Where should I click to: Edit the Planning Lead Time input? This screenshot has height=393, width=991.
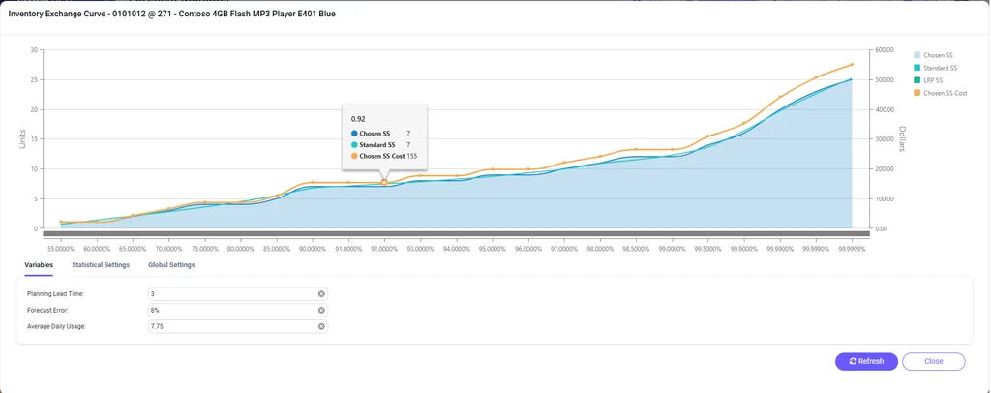tap(238, 294)
